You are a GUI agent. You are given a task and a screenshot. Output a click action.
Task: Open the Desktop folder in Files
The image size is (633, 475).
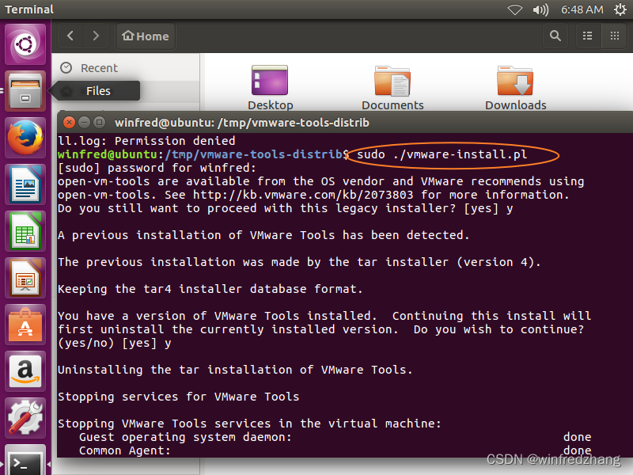pos(270,87)
